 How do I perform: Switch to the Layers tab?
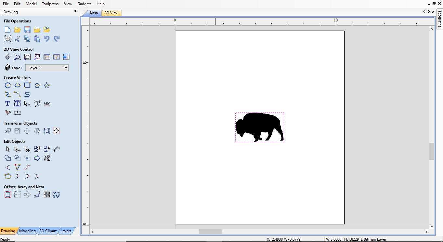pyautogui.click(x=66, y=231)
